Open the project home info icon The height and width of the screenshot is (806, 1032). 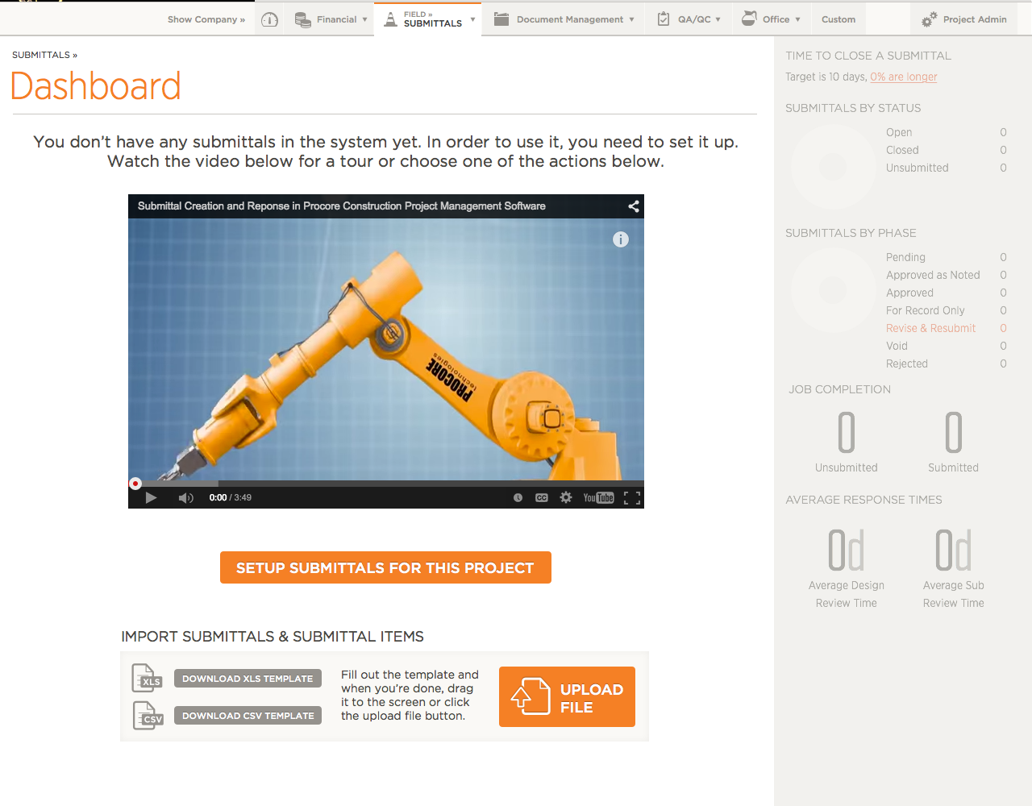[x=270, y=19]
